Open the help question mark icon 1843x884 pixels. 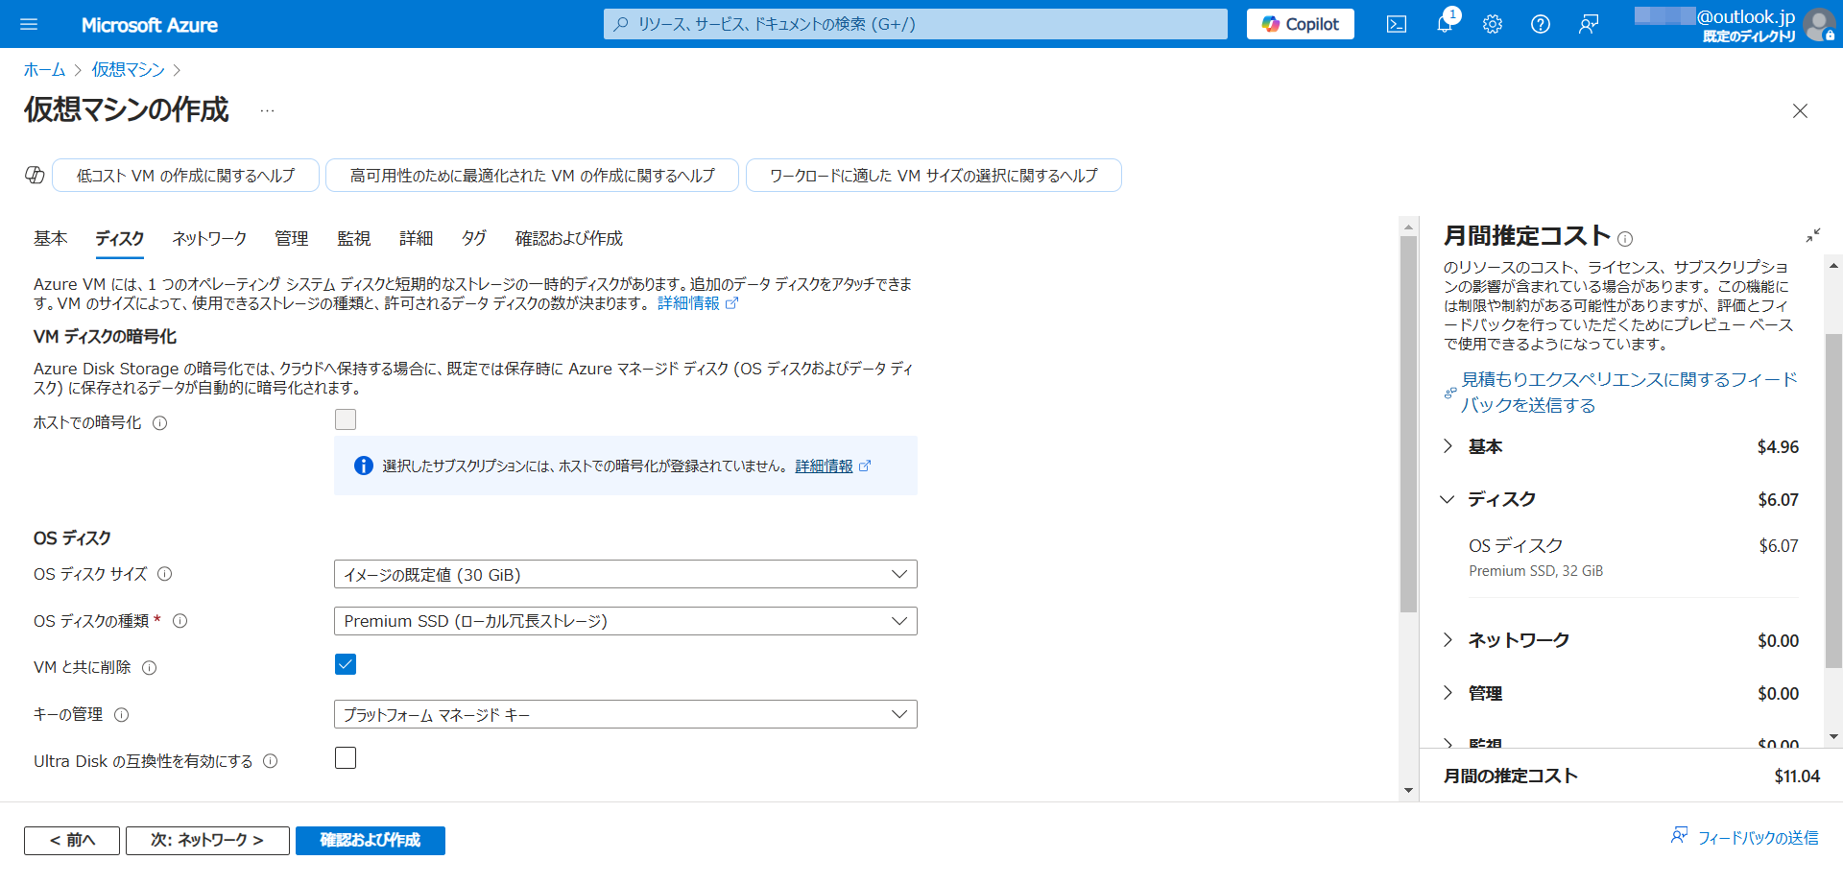1540,24
